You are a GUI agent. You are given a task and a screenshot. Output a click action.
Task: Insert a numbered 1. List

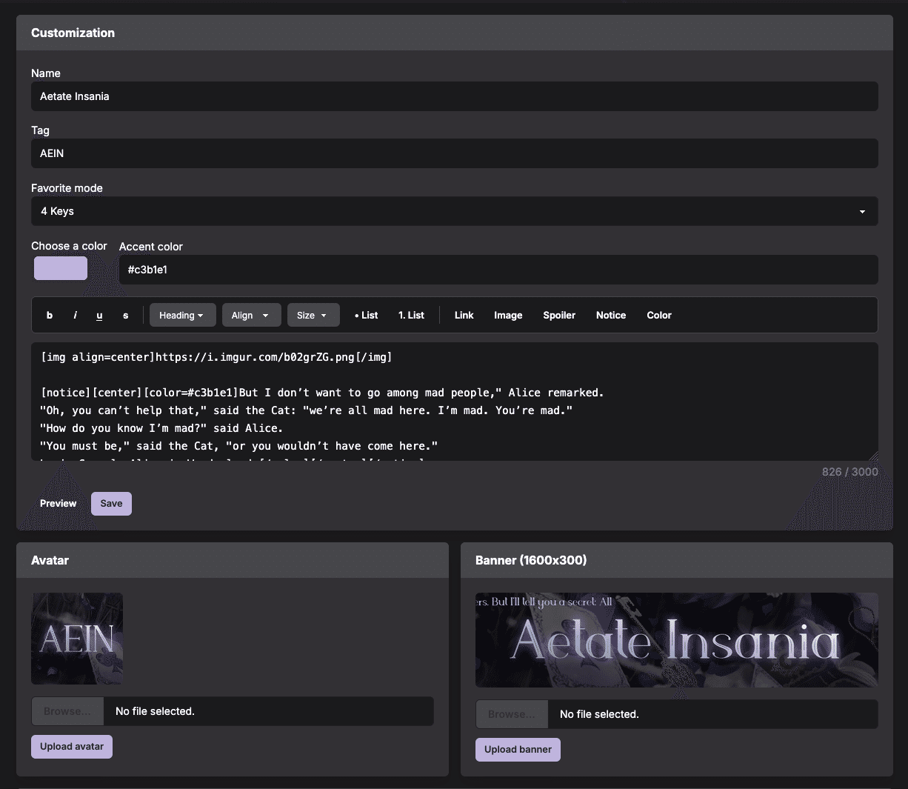click(x=411, y=315)
